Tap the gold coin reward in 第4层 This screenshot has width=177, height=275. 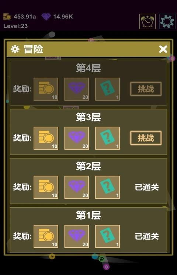click(46, 89)
